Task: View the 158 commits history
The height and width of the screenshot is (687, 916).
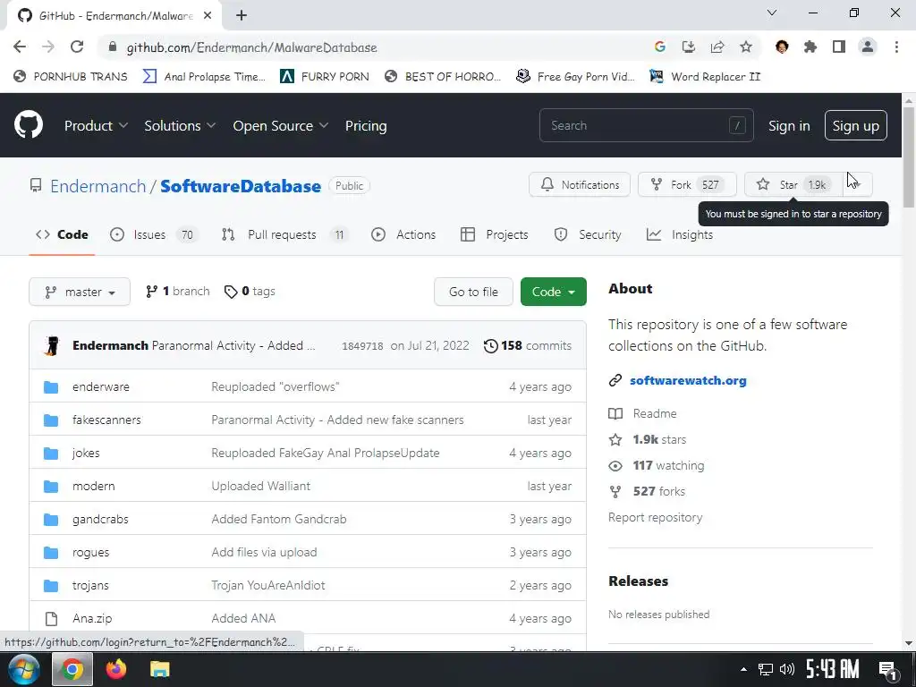Action: pos(528,345)
